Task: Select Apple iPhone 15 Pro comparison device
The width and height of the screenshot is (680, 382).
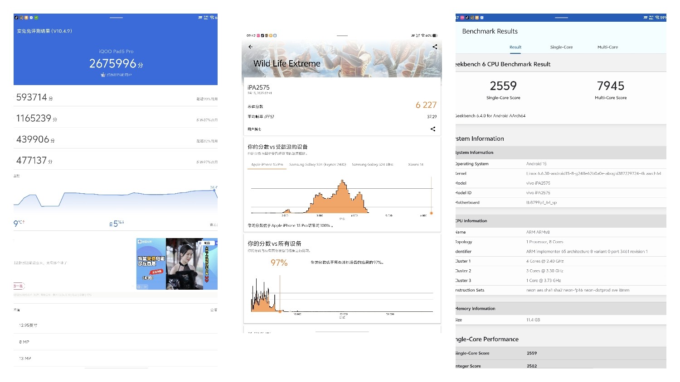Action: [x=267, y=164]
